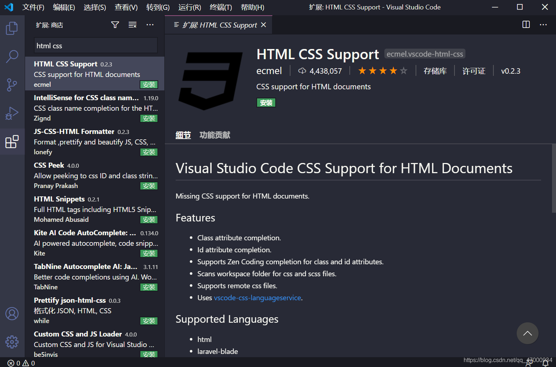Click the download count 4,438,057

tap(320, 71)
